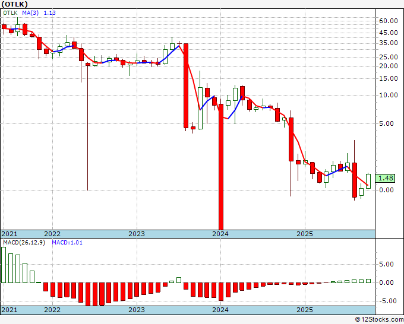The width and height of the screenshot is (404, 324).
Task: Click the 10.00 price axis label
Action: coord(389,95)
